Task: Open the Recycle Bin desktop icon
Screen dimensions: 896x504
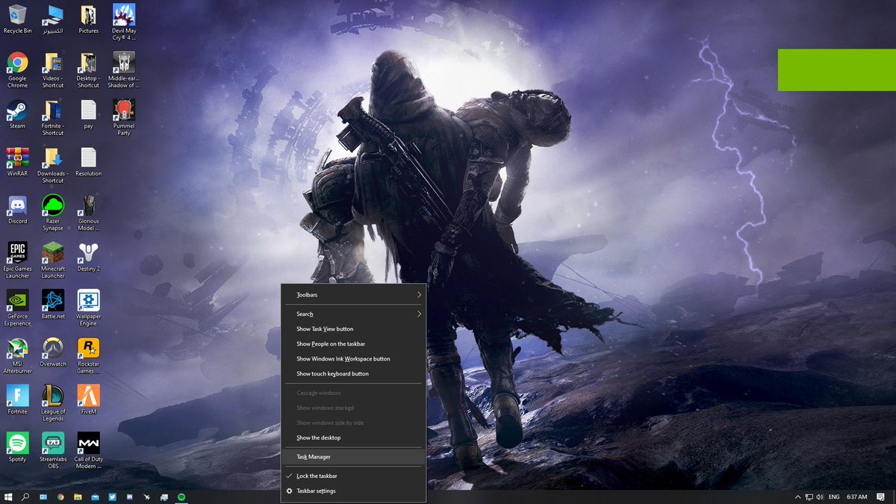Action: (17, 19)
